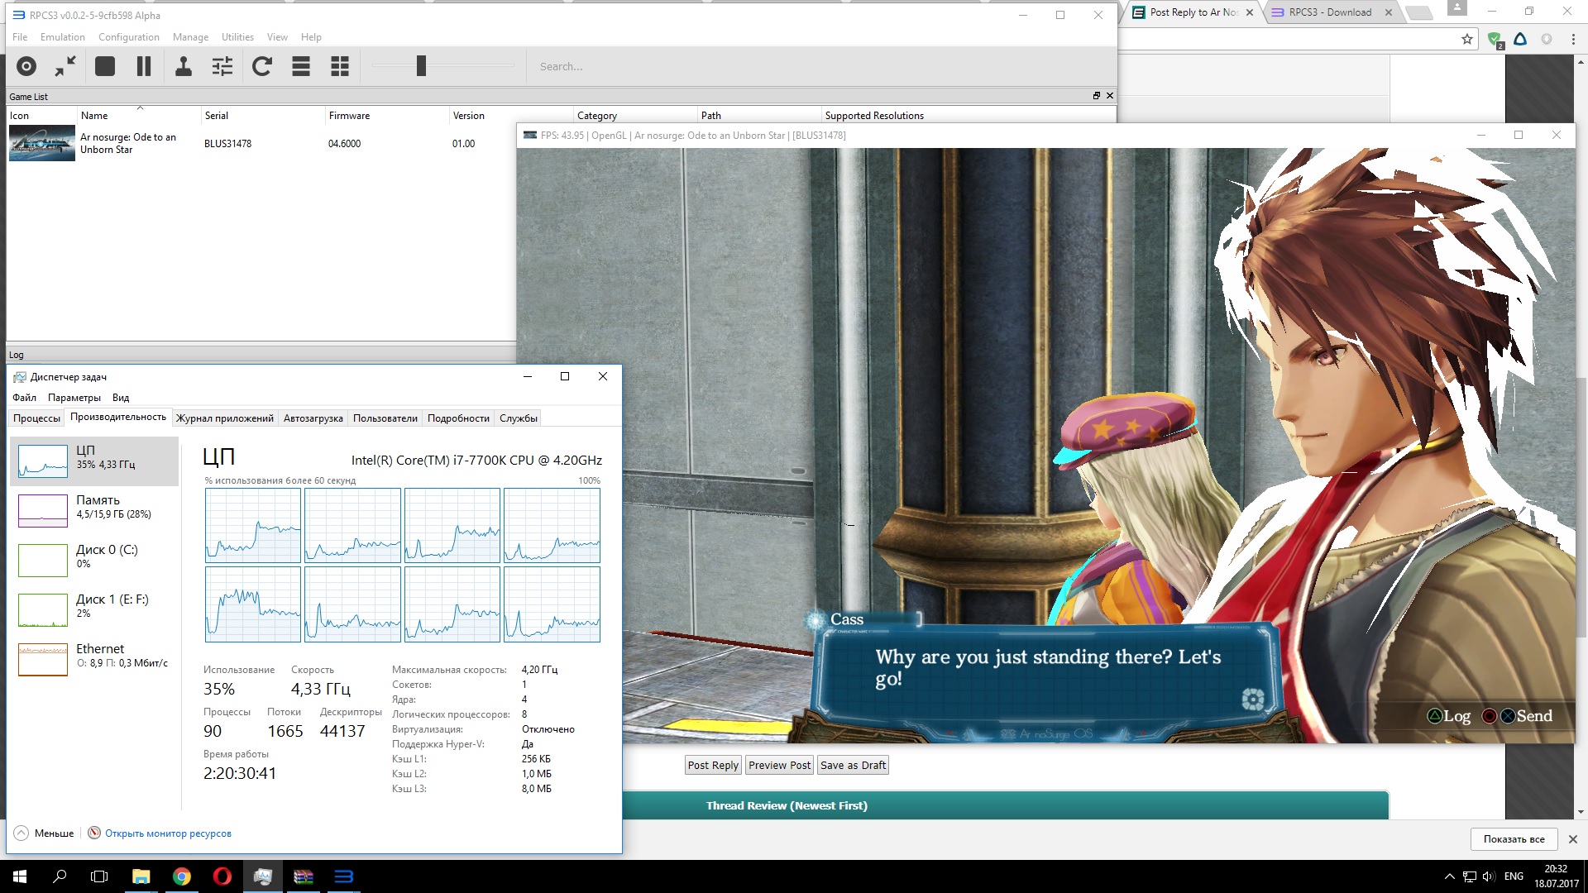This screenshot has height=893, width=1588.
Task: Toggle fullscreen arrows icon in RPCS3 toolbar
Action: pos(65,66)
